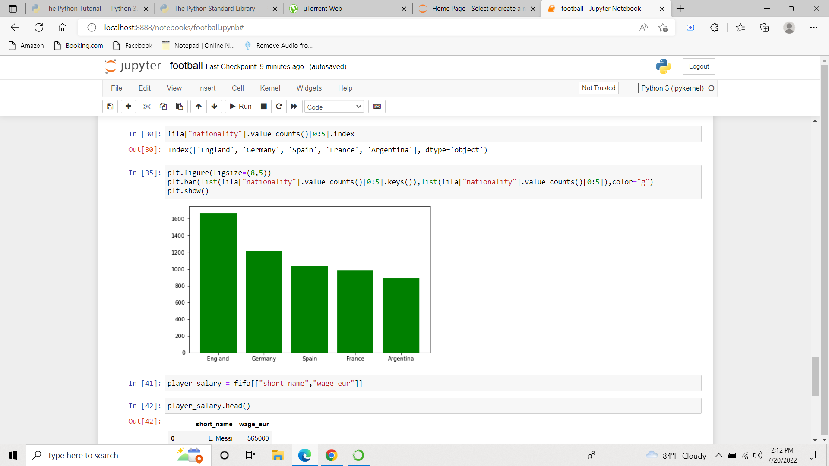Click Logout to end the Jupyter session
The width and height of the screenshot is (829, 466).
click(x=698, y=66)
